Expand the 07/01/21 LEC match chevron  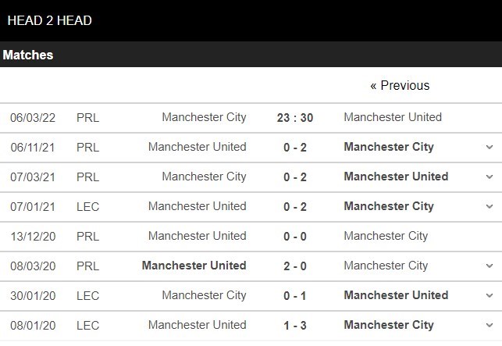pyautogui.click(x=490, y=206)
